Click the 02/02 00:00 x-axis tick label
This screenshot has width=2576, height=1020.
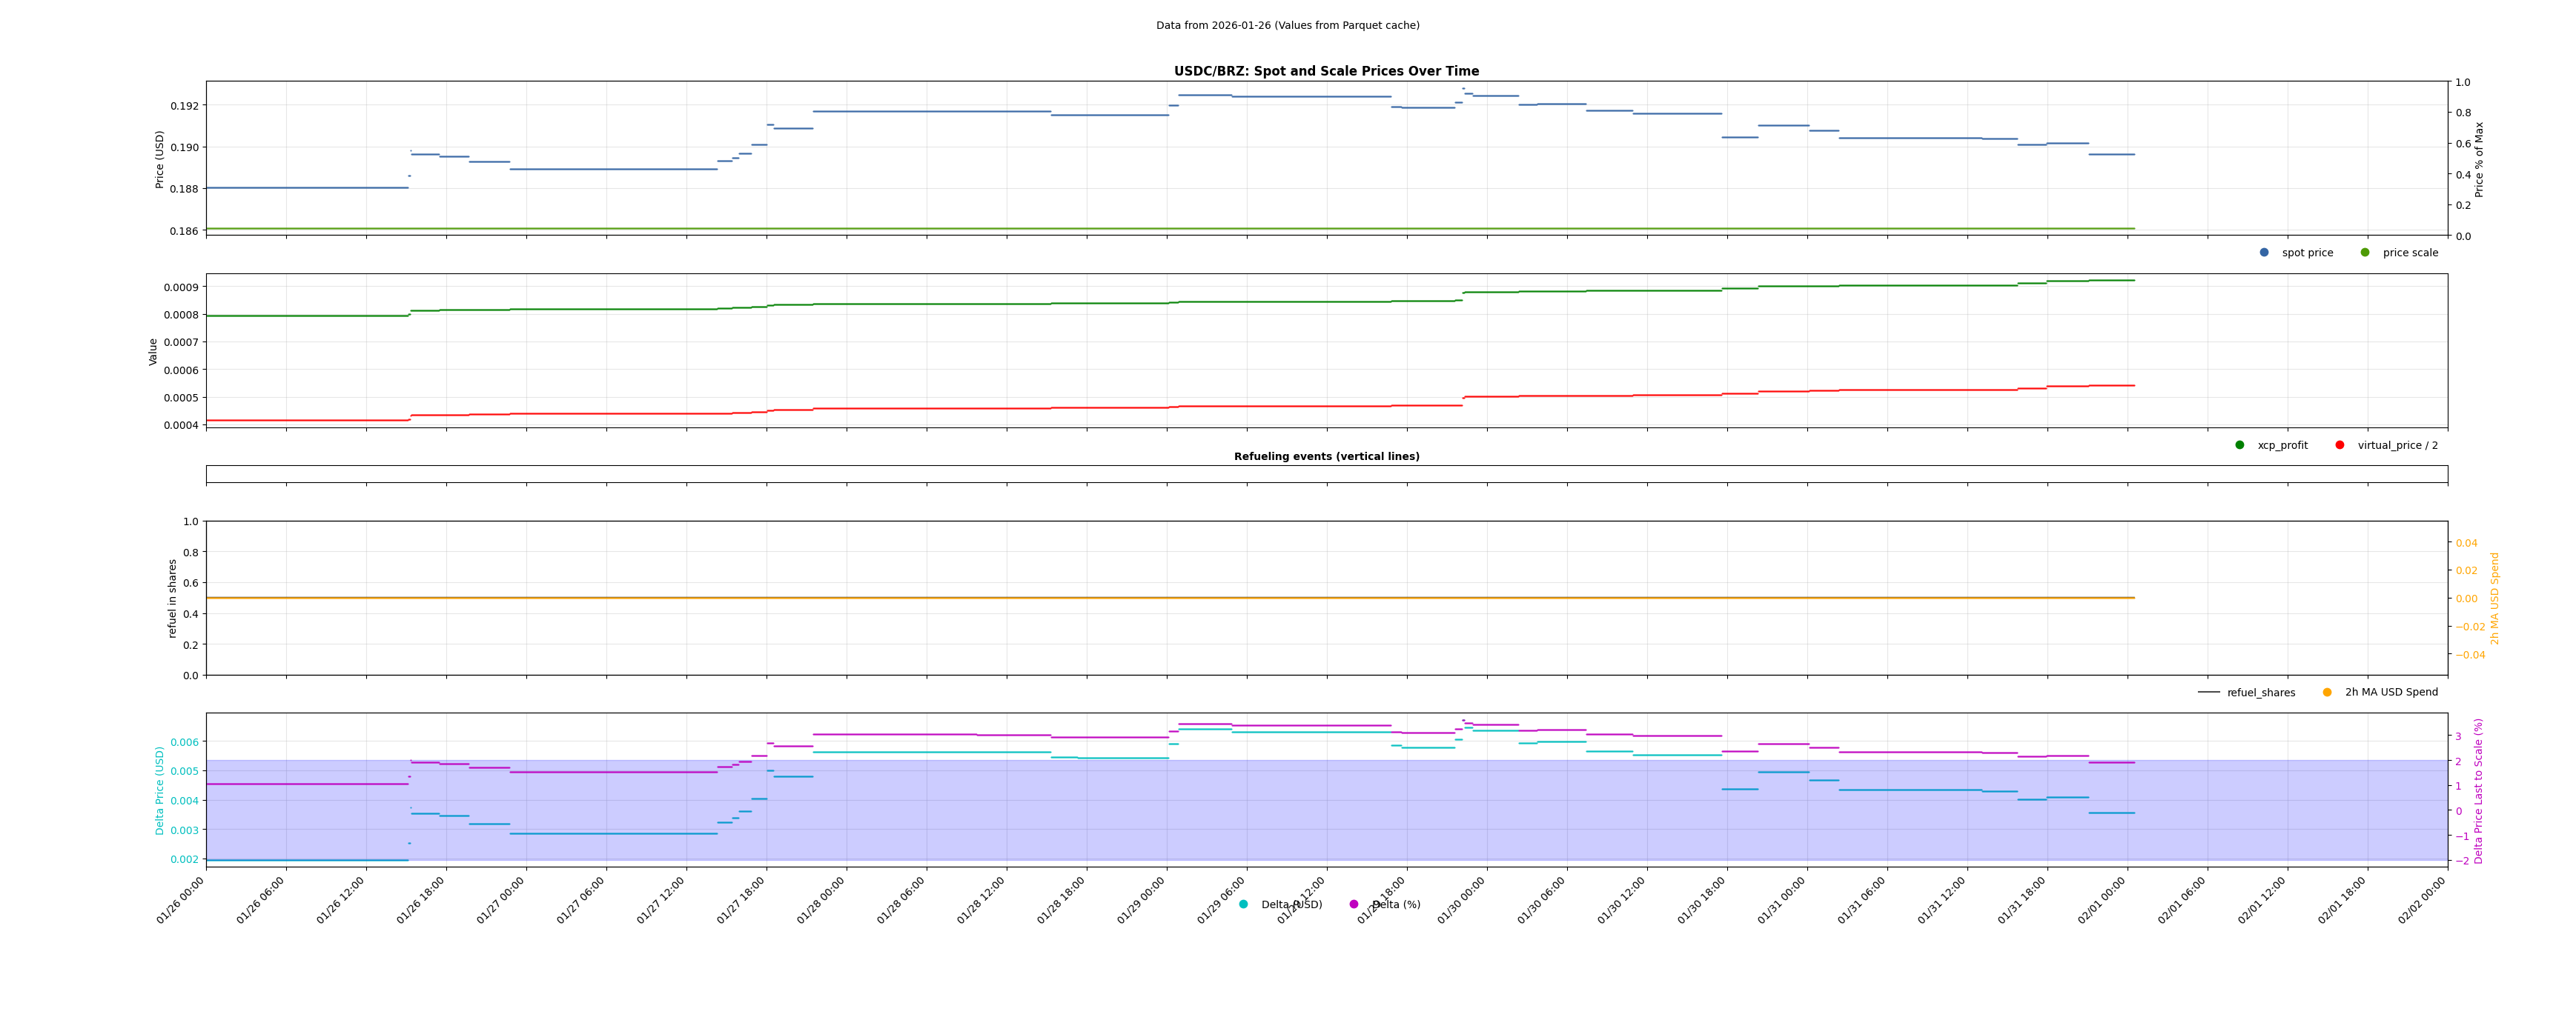pos(2423,900)
